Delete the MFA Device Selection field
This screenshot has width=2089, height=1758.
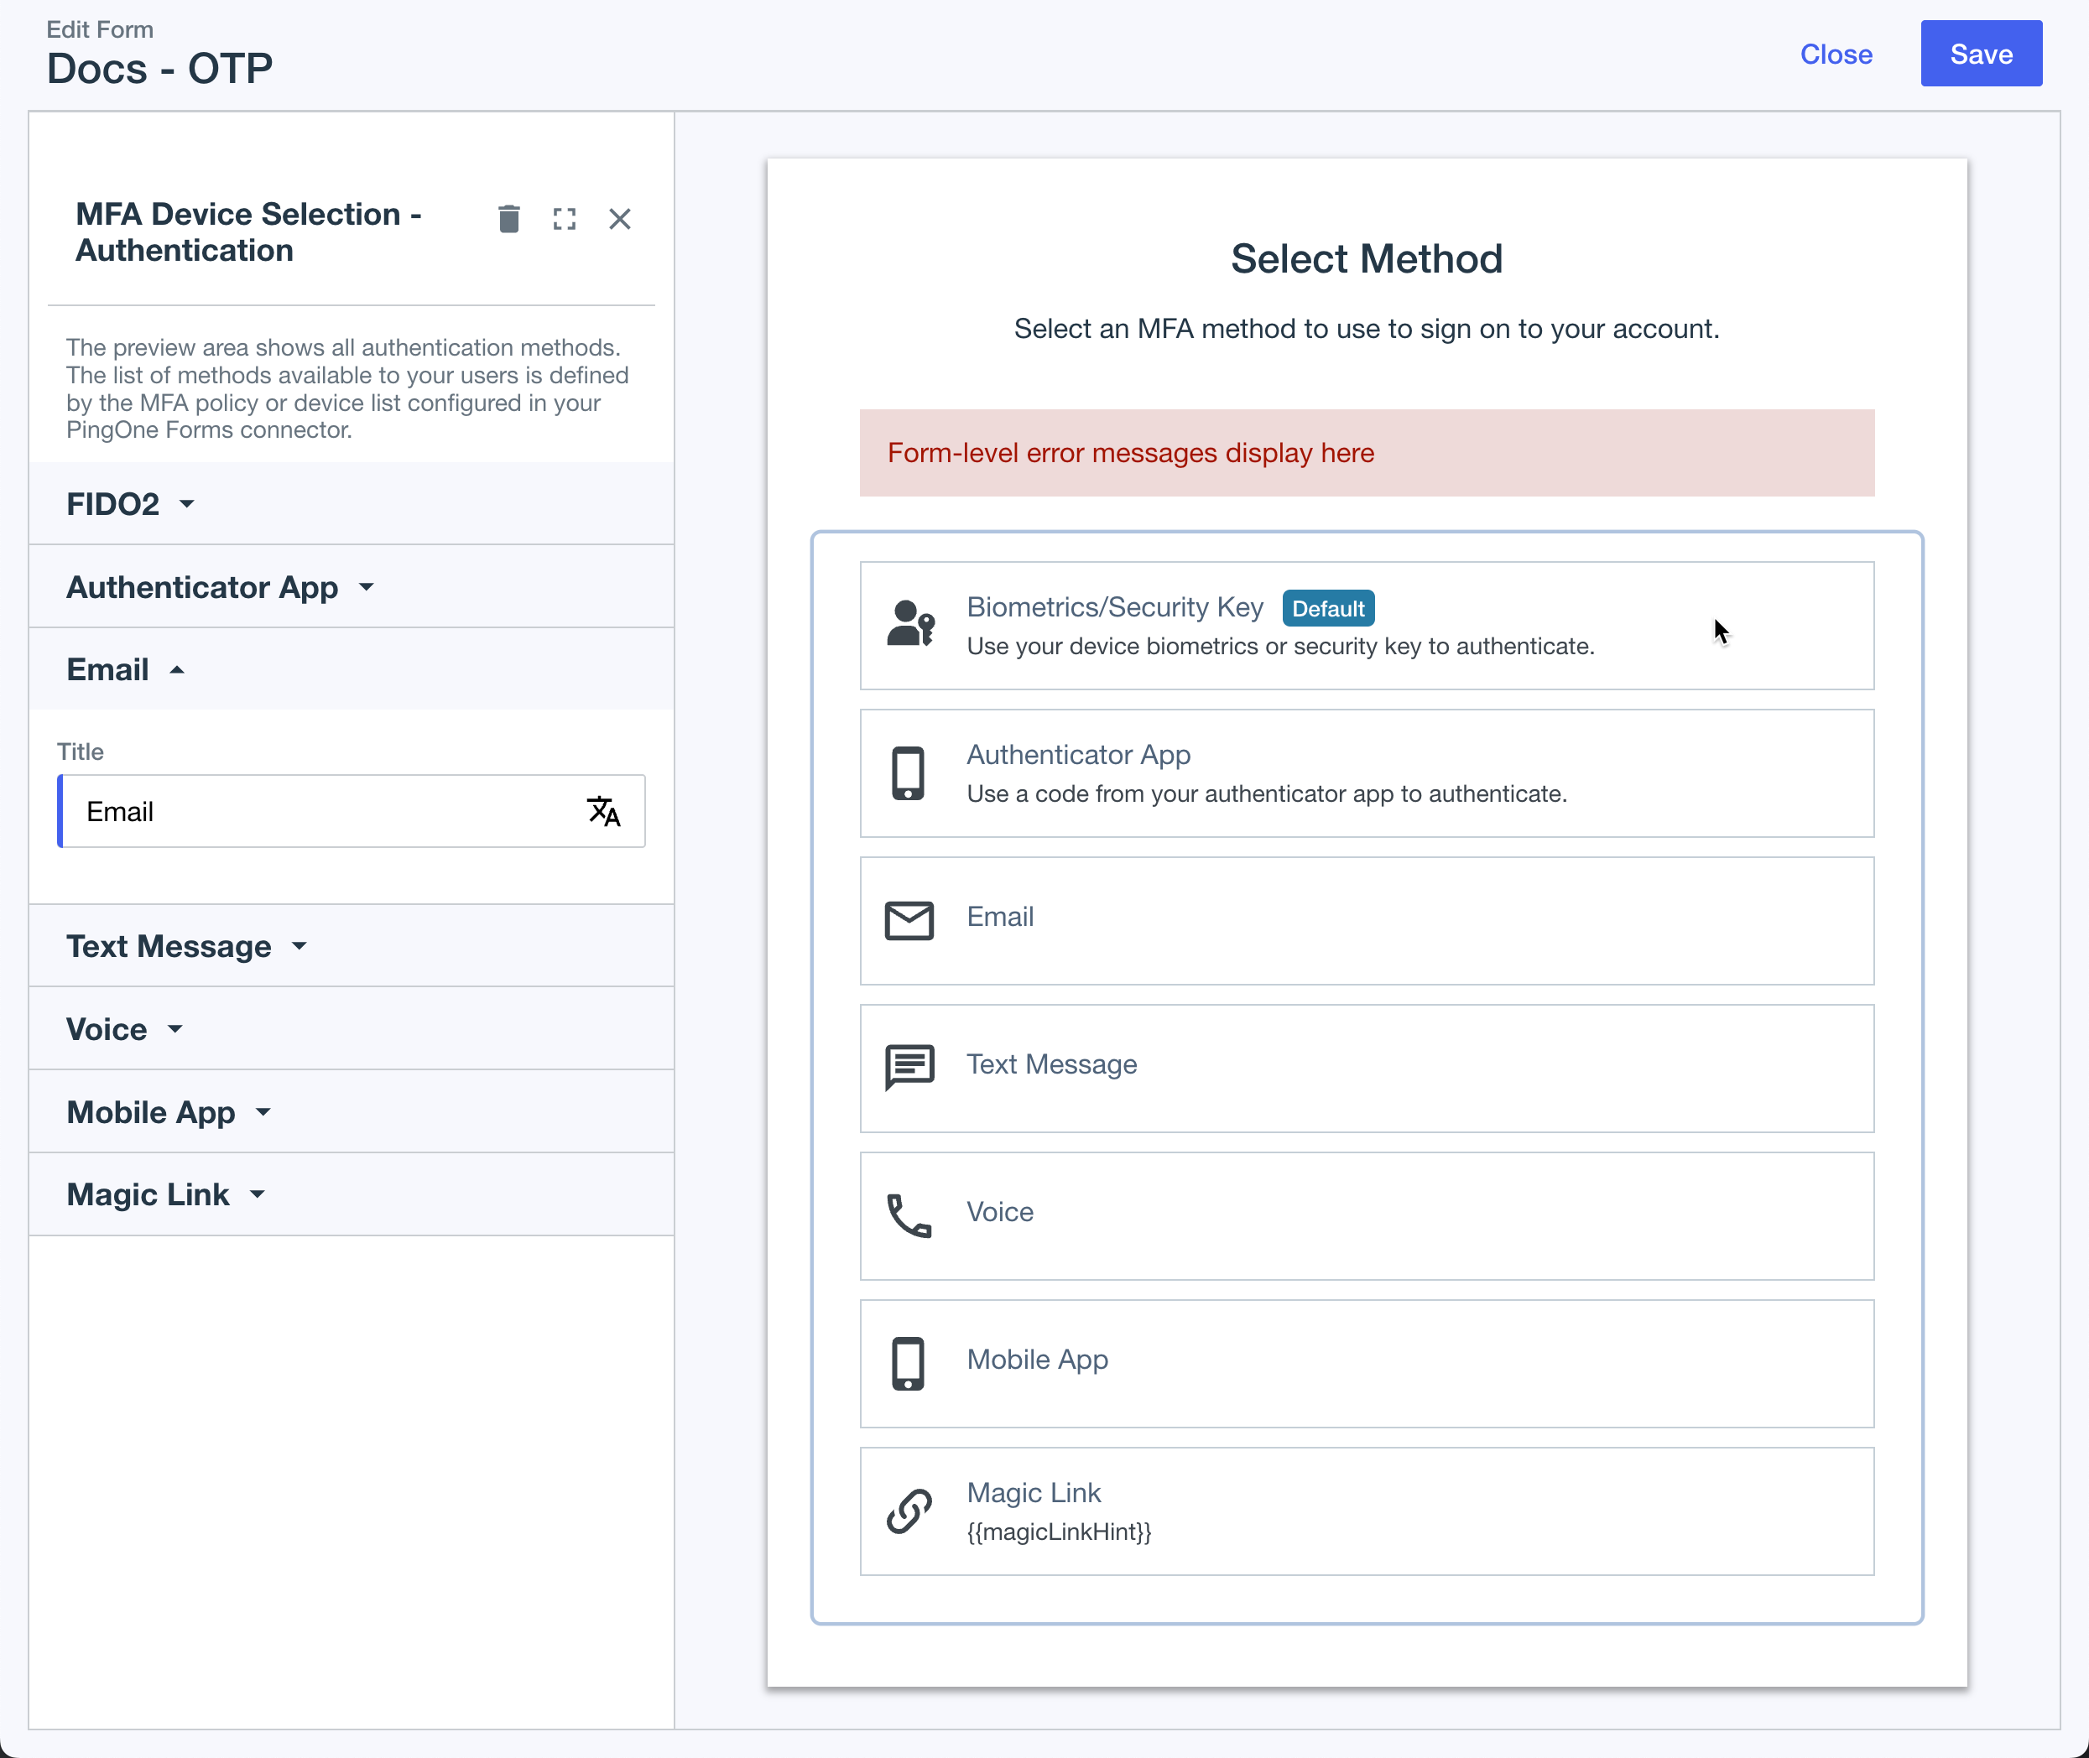[509, 218]
